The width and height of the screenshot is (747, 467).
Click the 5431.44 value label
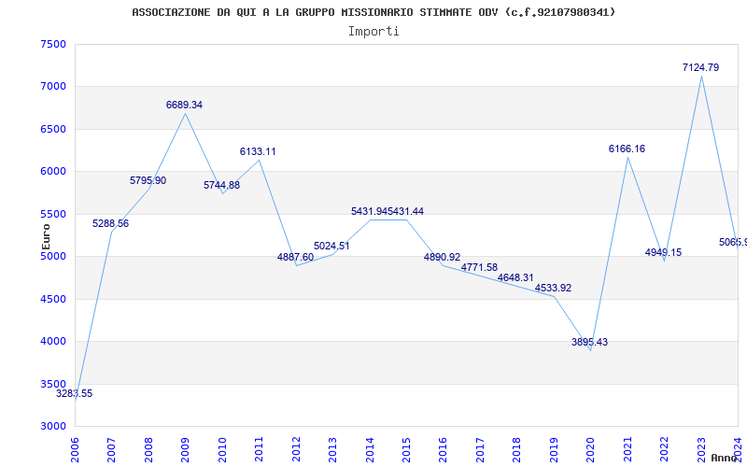(x=405, y=212)
